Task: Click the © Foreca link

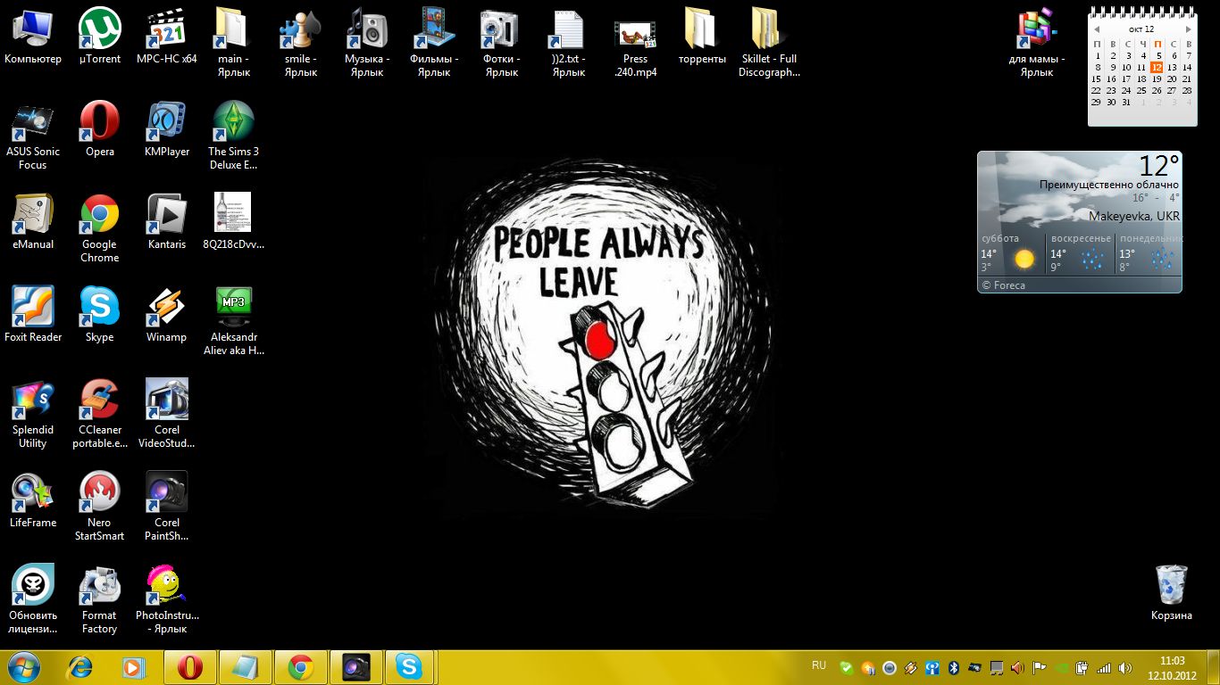Action: (1003, 285)
